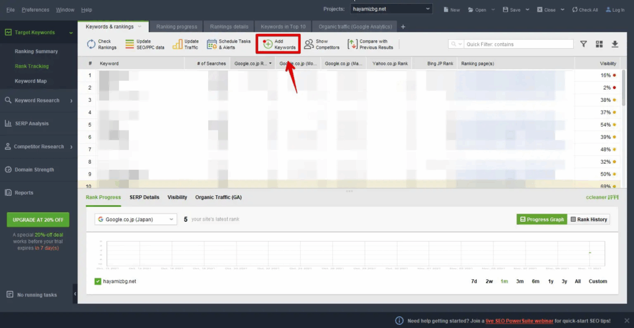Click the Update Traffic icon
This screenshot has width=634, height=328.
coord(177,44)
